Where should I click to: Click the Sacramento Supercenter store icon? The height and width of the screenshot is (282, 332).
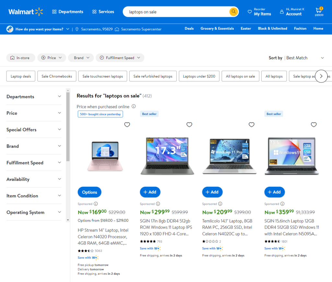click(117, 29)
